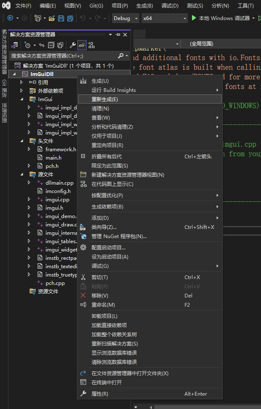Click the save file icon

(61, 18)
